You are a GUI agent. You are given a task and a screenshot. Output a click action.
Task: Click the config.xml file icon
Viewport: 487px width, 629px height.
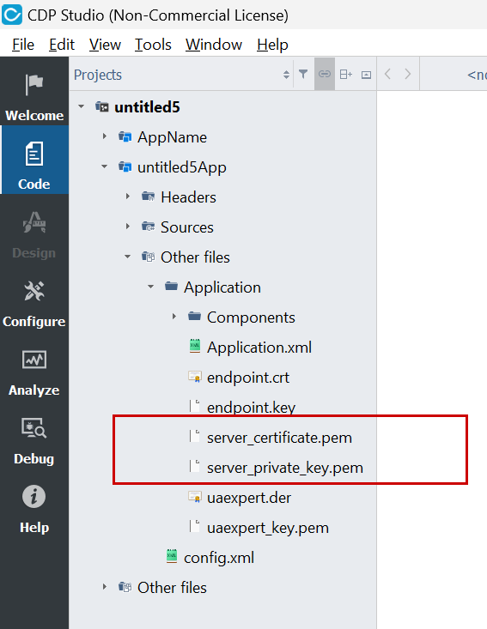click(172, 557)
